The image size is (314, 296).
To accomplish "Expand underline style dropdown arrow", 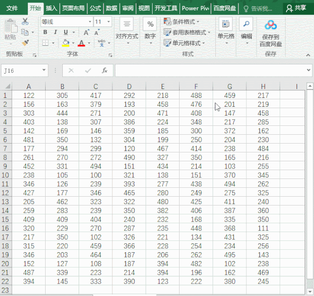I will click(74, 32).
